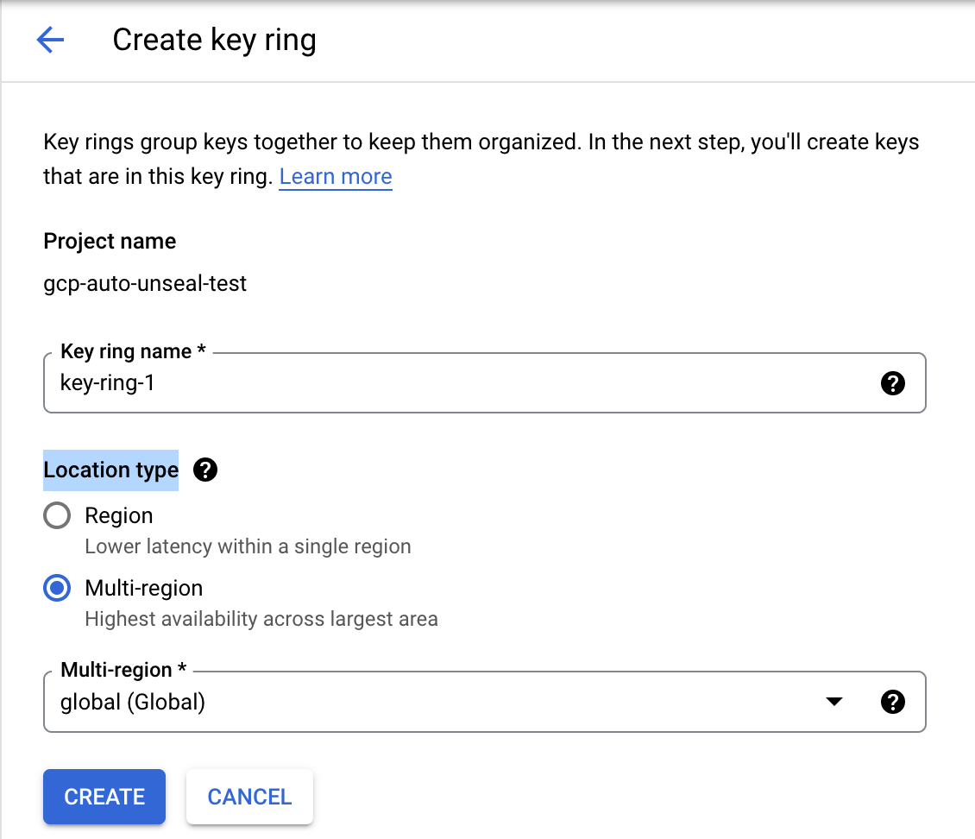Screen dimensions: 975x839
Task: Select the Region radio button
Action: [x=57, y=516]
